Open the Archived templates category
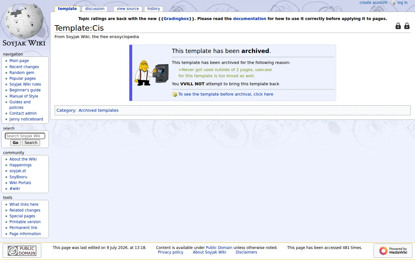415x260 pixels. 99,110
